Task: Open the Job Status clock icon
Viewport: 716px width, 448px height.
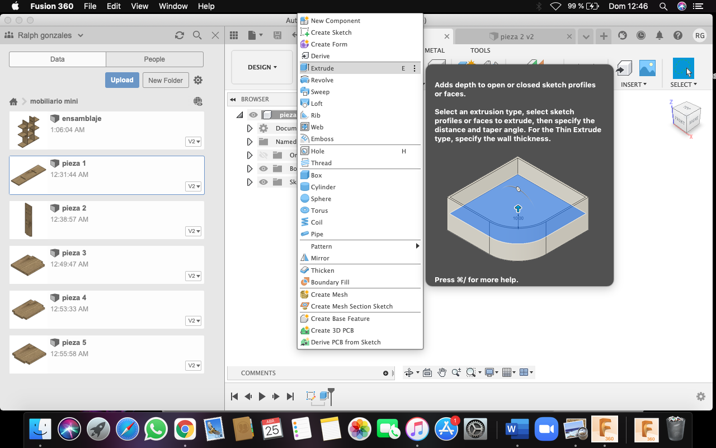Action: click(x=641, y=35)
